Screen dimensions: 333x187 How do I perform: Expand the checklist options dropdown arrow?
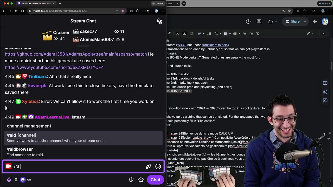coord(220,34)
